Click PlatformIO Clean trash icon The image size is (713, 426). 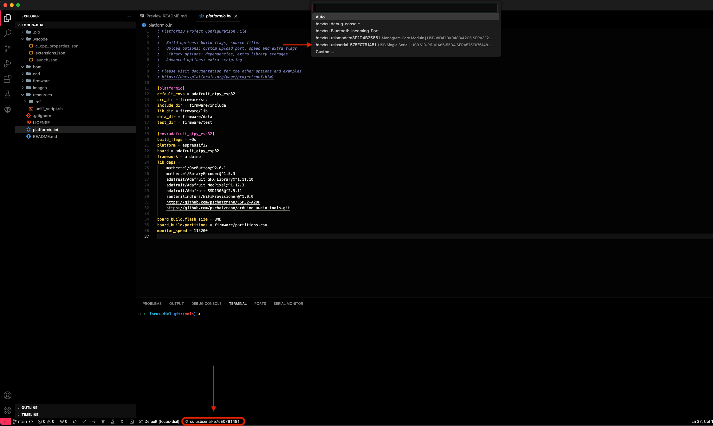point(103,422)
